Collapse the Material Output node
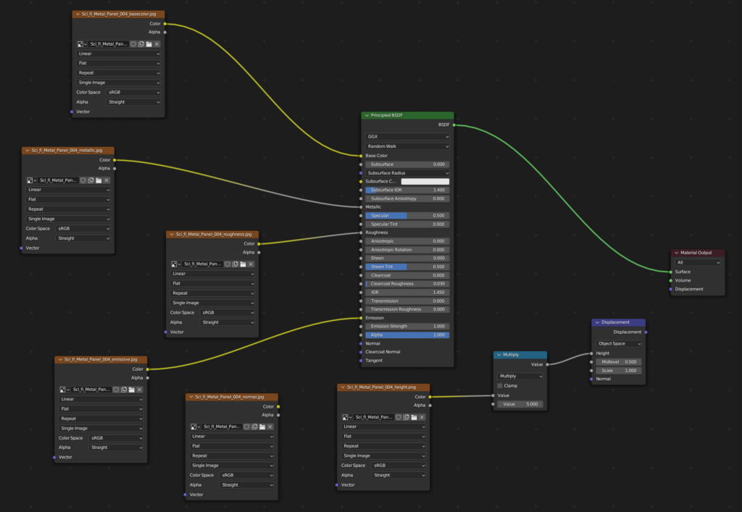 [677, 253]
